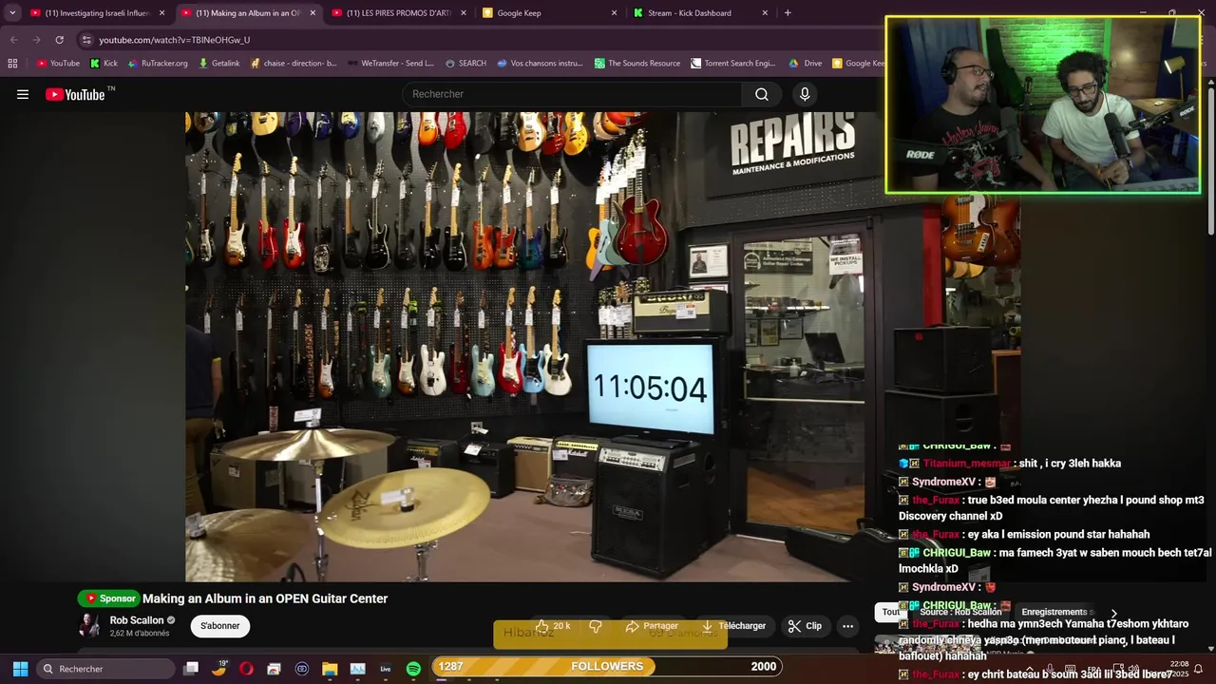Select the Tout filter chip
This screenshot has width=1216, height=684.
890,612
